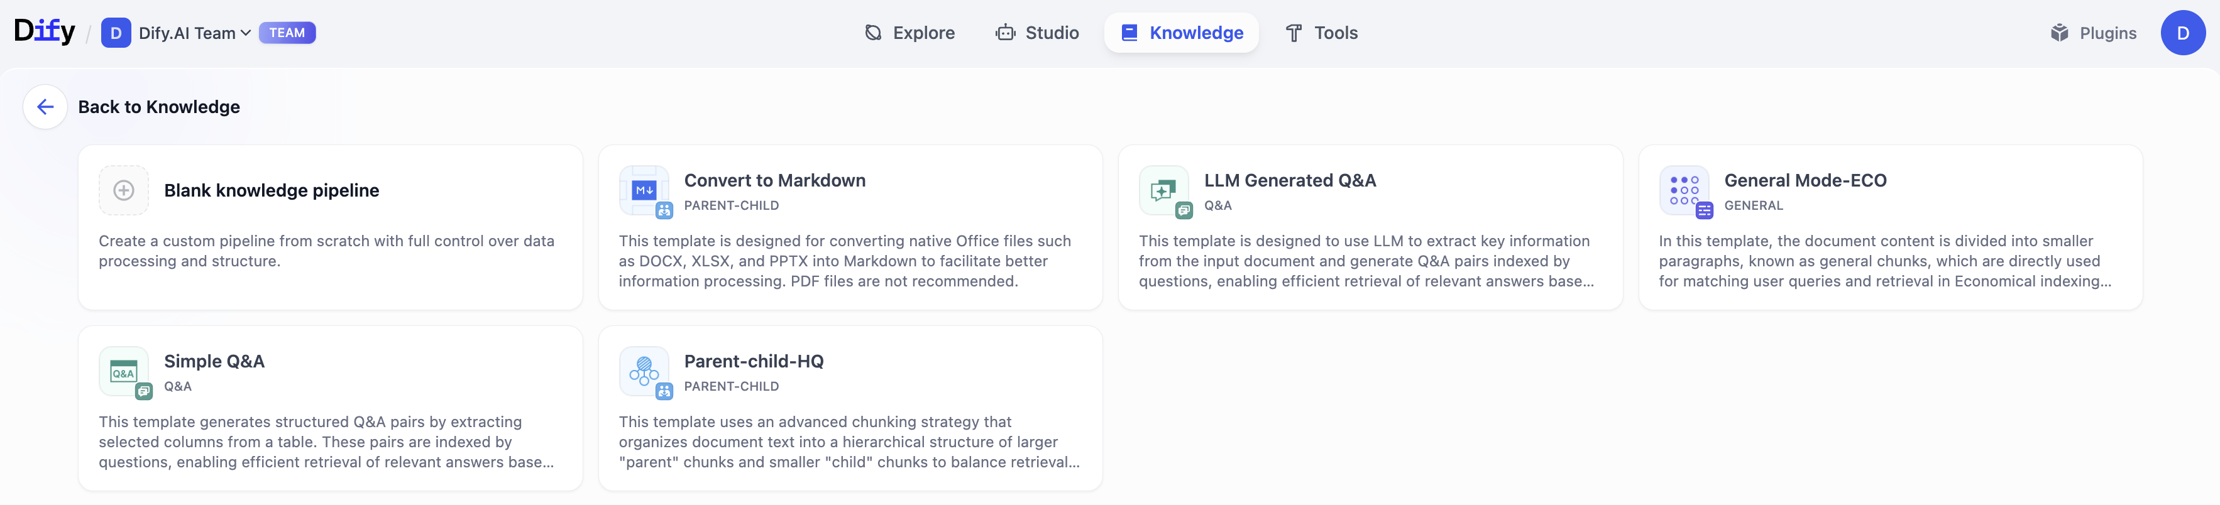Click the Convert to Markdown description text
The height and width of the screenshot is (505, 2220).
(x=845, y=261)
